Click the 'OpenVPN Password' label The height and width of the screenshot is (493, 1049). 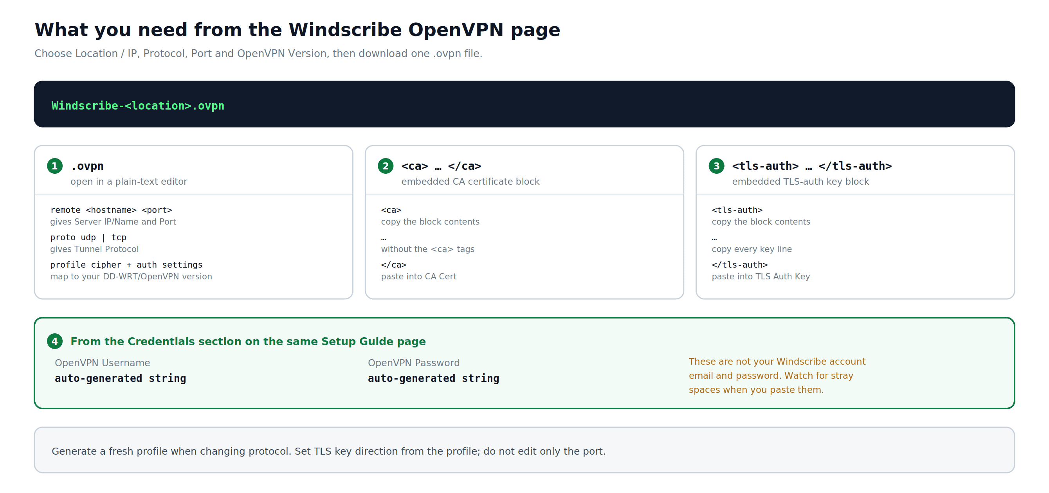tap(413, 363)
